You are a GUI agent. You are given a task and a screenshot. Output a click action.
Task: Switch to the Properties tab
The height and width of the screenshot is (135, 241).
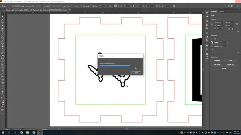214,11
